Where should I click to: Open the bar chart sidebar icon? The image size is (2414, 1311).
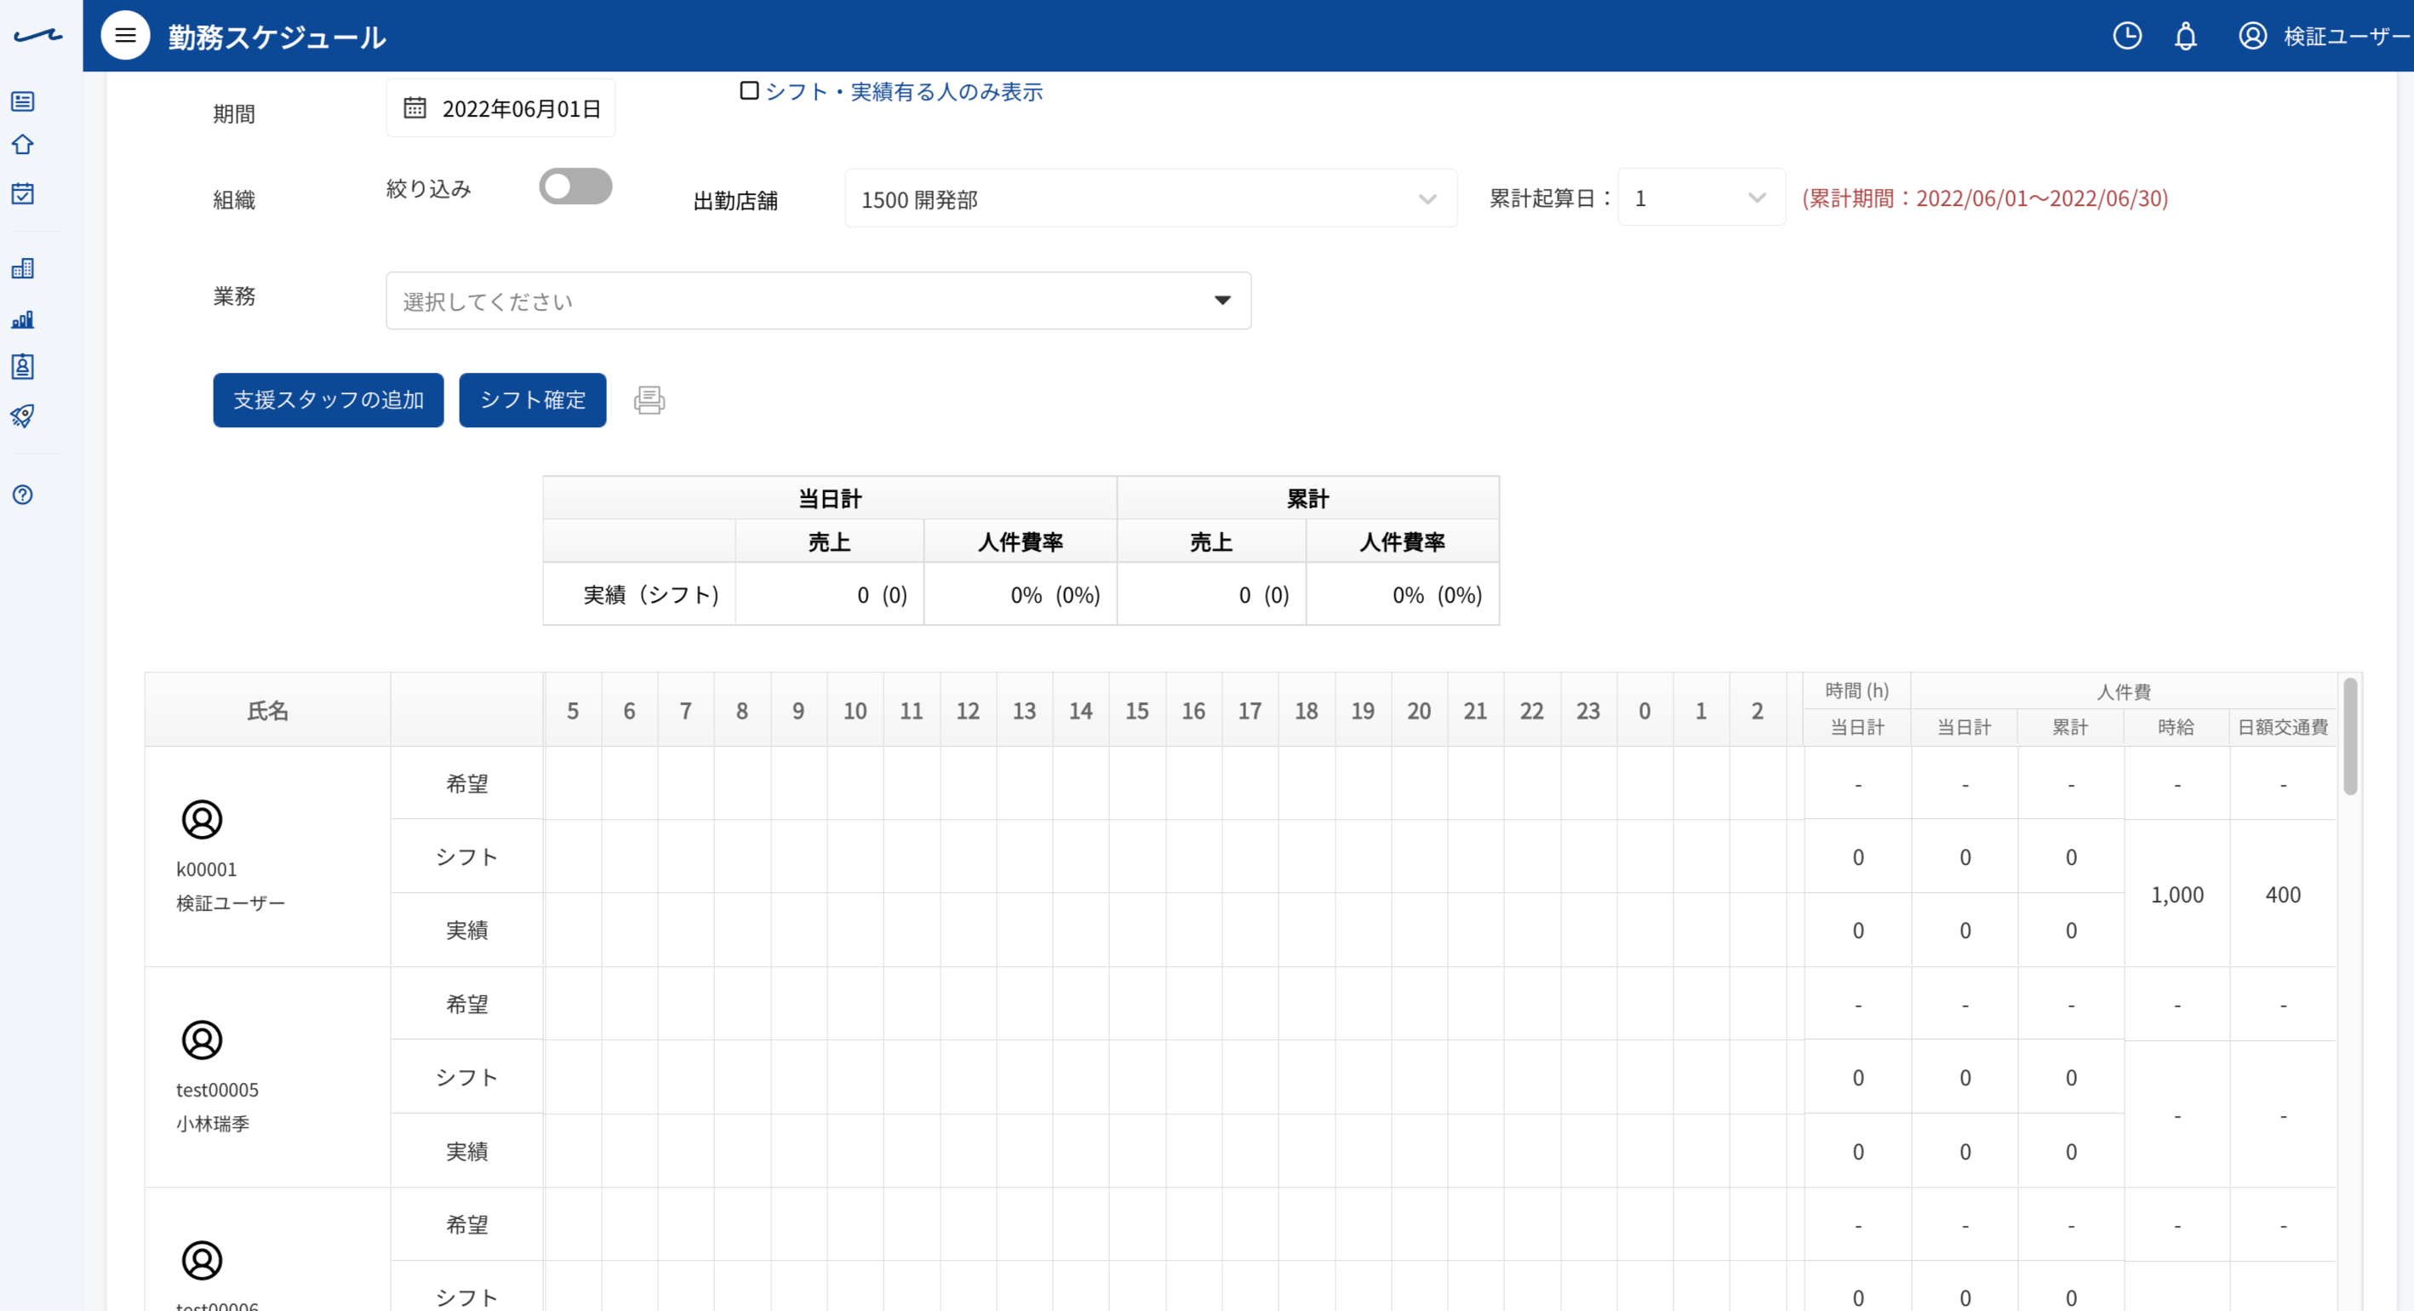coord(22,319)
